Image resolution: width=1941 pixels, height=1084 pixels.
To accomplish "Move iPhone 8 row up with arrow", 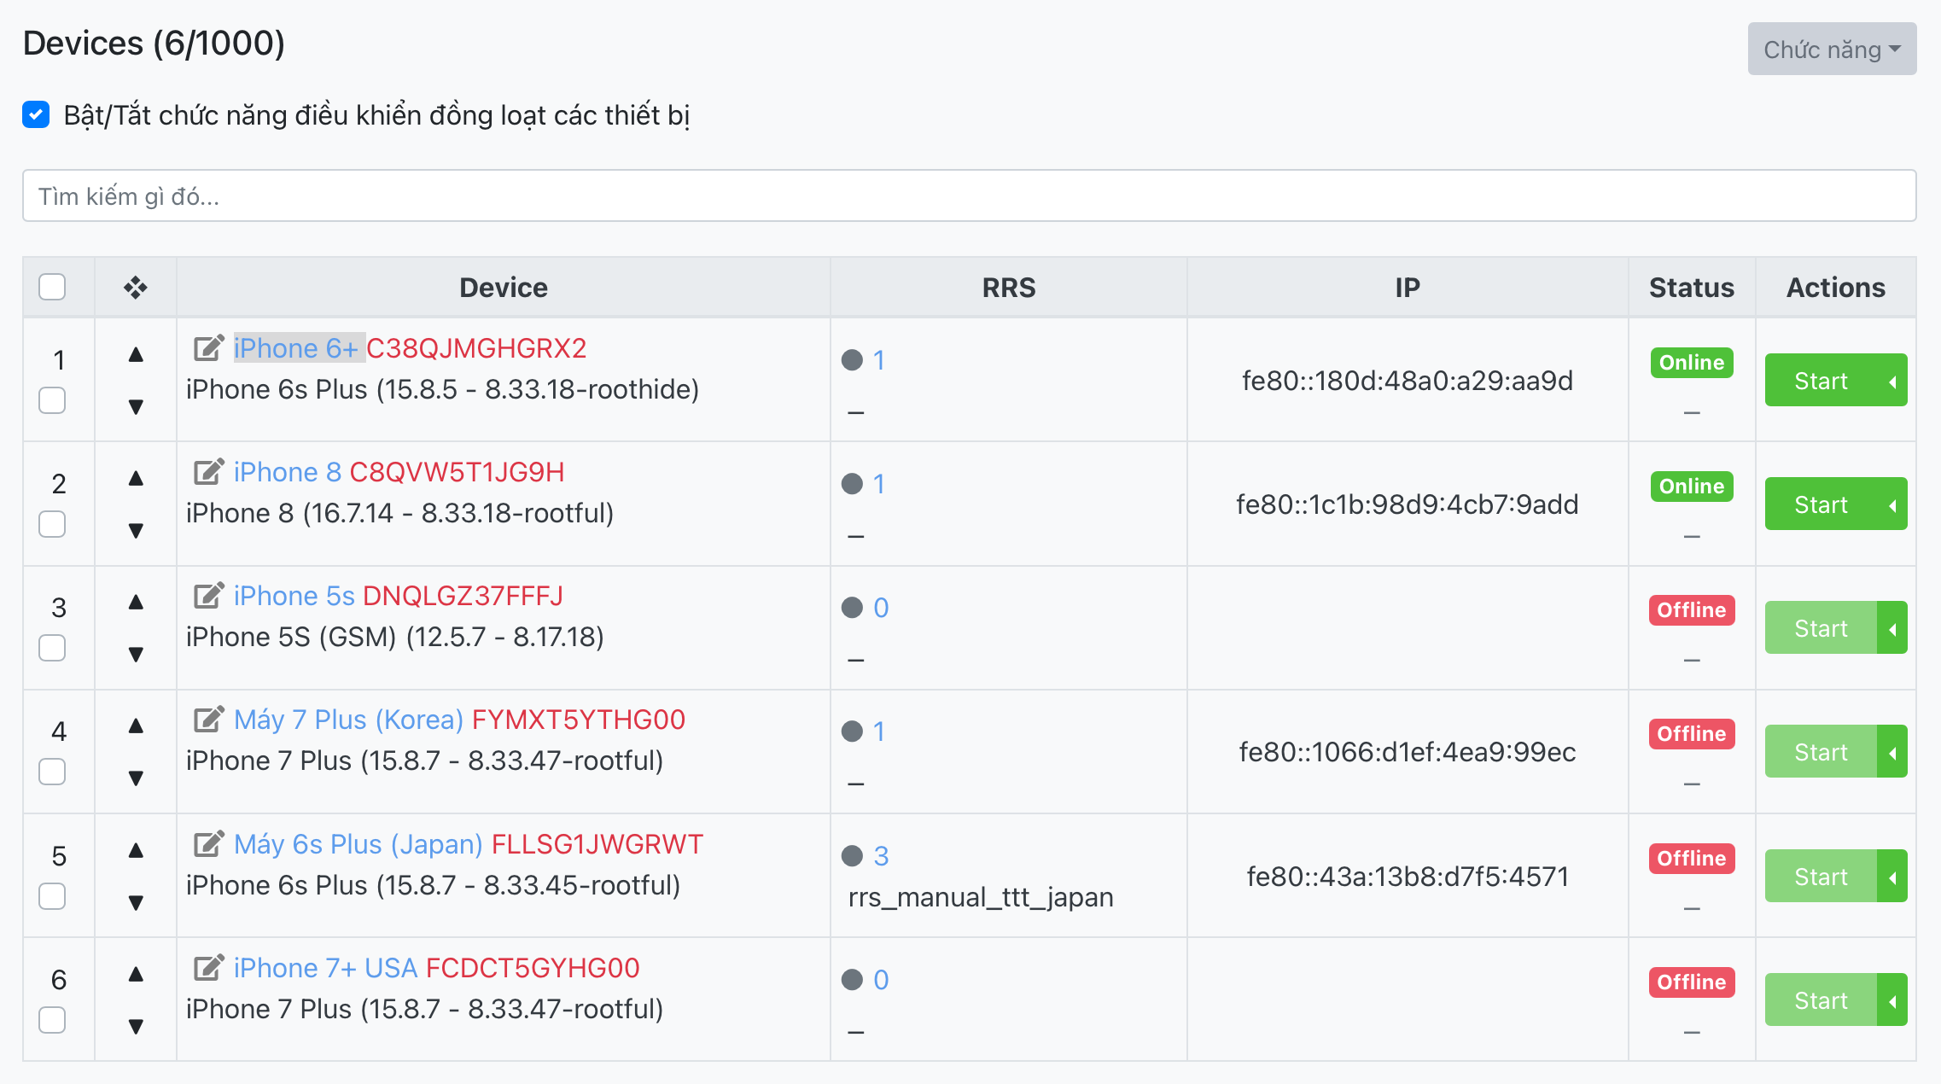I will [136, 478].
